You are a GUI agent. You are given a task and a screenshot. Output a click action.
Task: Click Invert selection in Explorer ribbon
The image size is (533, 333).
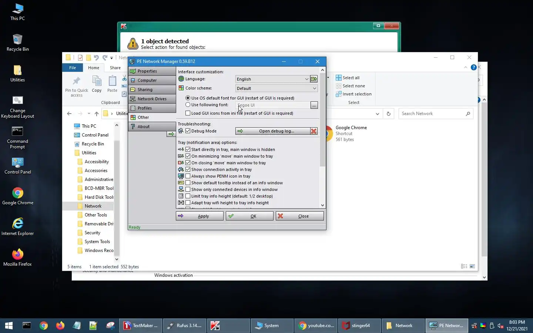[353, 94]
